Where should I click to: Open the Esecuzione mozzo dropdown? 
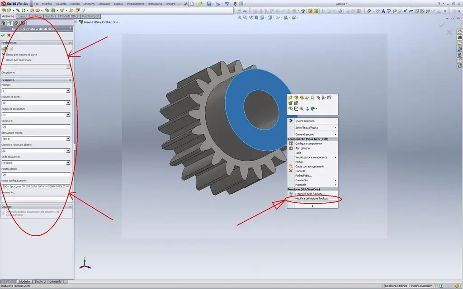(x=68, y=139)
